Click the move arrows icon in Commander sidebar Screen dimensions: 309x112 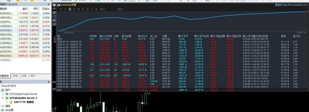click(x=54, y=9)
